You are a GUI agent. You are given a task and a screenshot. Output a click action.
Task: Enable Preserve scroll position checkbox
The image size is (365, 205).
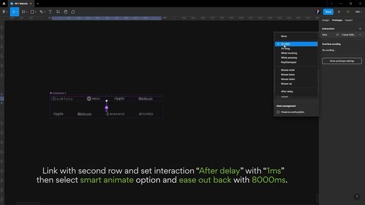(278, 112)
